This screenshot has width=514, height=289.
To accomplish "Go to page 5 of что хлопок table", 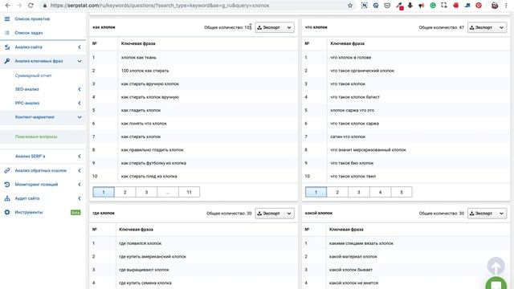I will pos(402,192).
